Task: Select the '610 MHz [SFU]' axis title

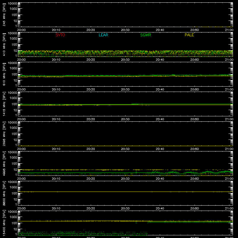Action: pyautogui.click(x=4, y=74)
